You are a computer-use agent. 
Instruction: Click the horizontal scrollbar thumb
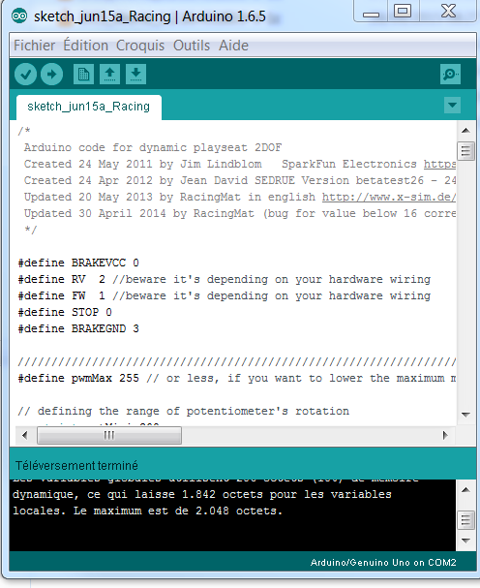click(x=109, y=435)
